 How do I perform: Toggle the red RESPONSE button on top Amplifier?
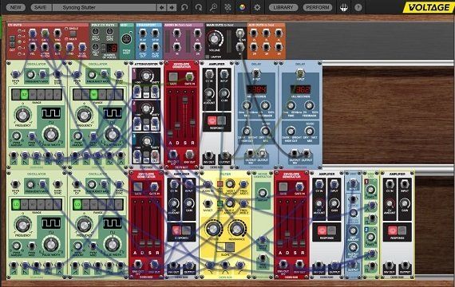click(212, 120)
